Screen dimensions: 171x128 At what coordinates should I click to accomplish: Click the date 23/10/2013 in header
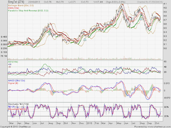point(34,2)
